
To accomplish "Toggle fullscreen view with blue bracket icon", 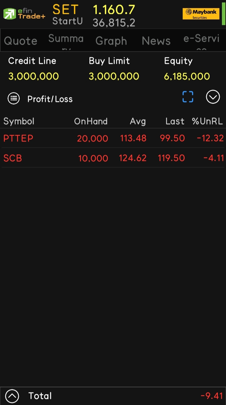I will coord(188,97).
